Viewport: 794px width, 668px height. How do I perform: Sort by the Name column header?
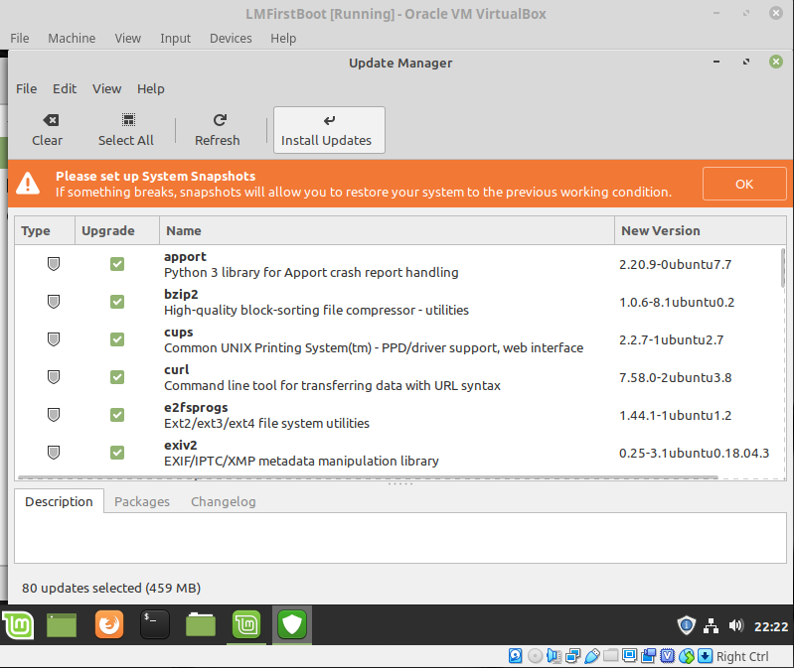pyautogui.click(x=387, y=230)
